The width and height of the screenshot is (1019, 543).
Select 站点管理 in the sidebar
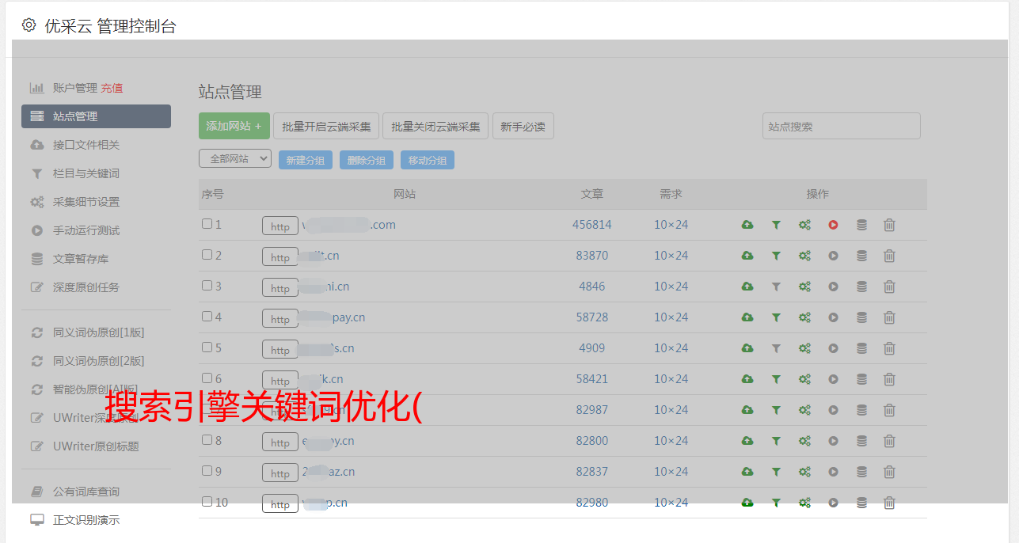[96, 116]
